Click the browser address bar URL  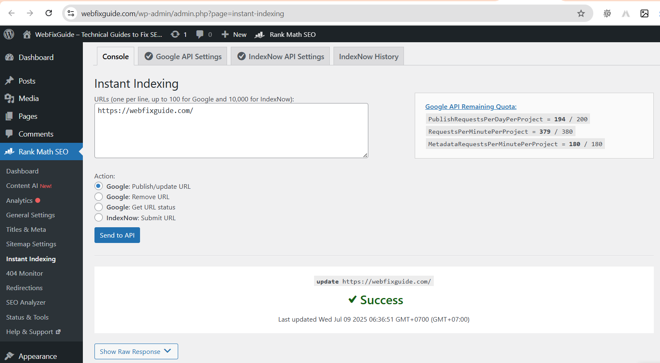pos(183,14)
